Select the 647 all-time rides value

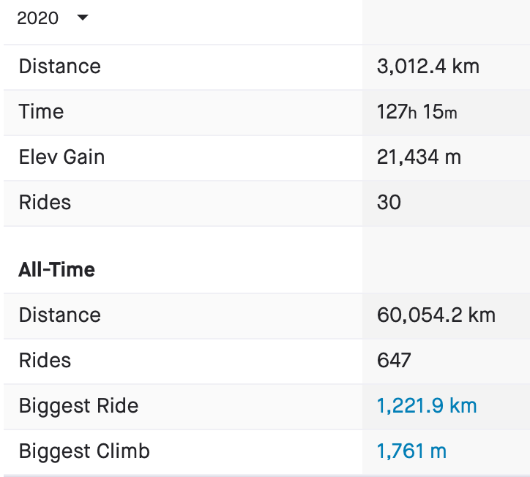(x=394, y=361)
